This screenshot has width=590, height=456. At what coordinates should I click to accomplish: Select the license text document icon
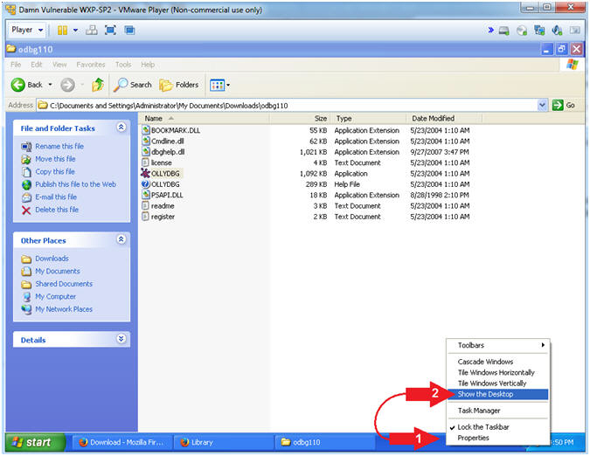click(x=146, y=162)
